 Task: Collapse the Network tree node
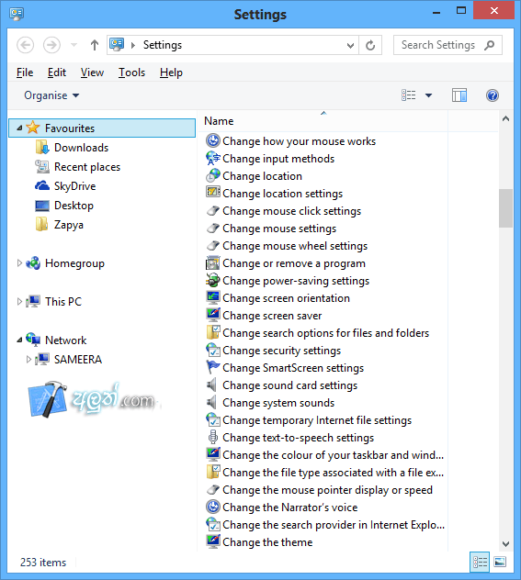pyautogui.click(x=19, y=340)
